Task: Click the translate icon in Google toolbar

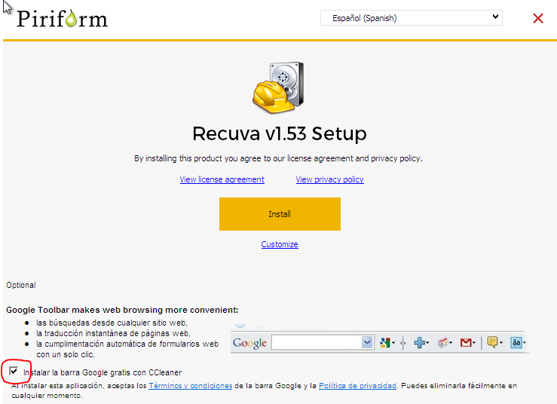Action: pyautogui.click(x=516, y=343)
